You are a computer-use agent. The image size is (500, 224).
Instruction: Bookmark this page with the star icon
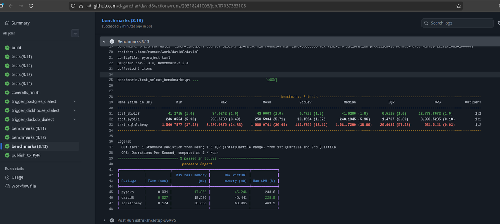pos(459,6)
